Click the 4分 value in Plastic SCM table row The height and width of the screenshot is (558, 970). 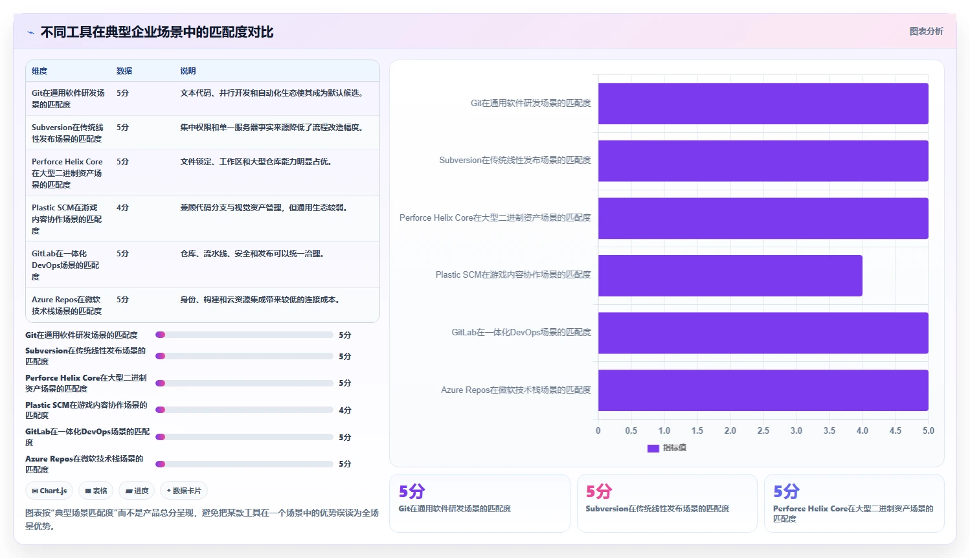(122, 208)
